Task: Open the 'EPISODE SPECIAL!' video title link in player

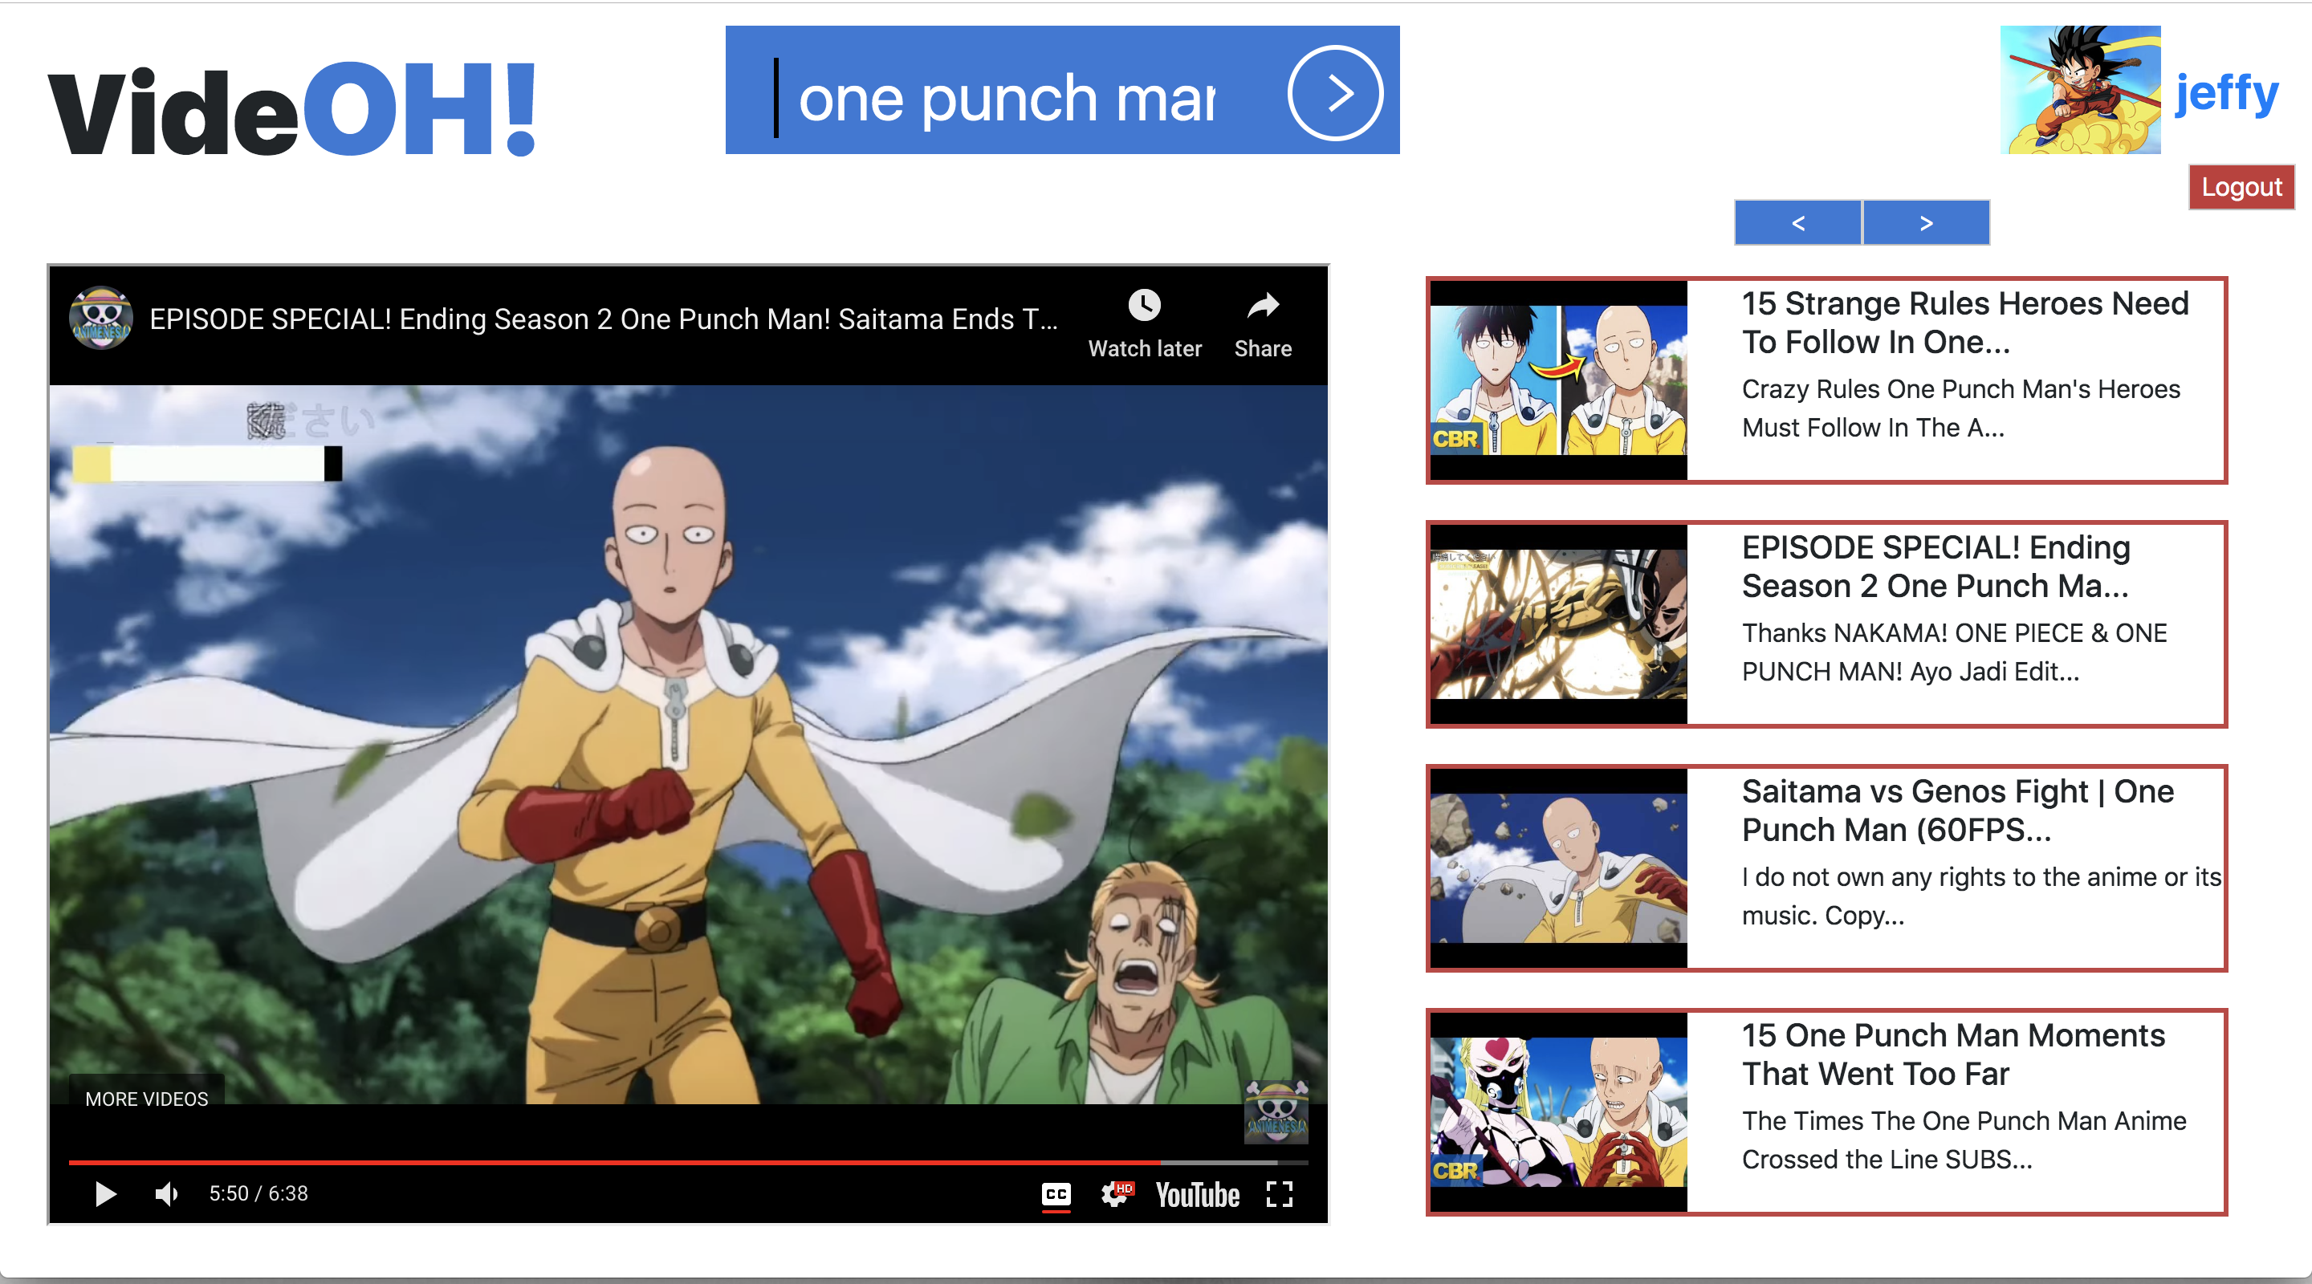Action: point(603,319)
